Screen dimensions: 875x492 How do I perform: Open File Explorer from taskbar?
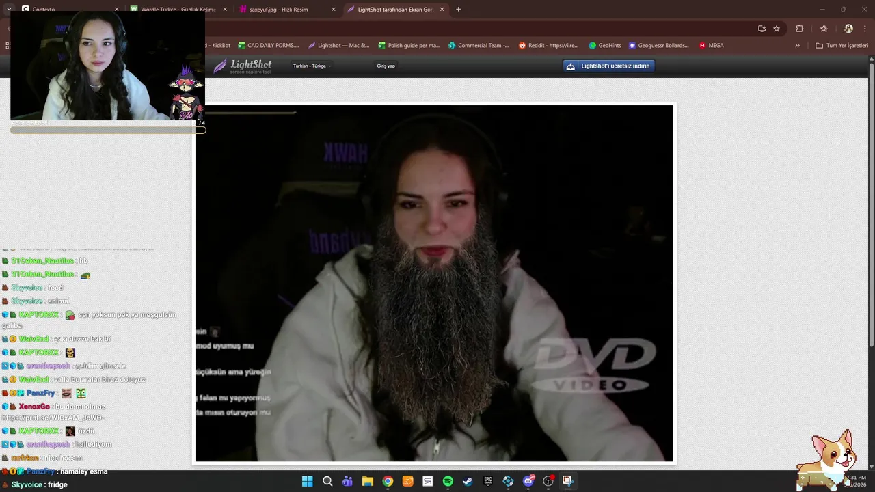click(367, 481)
